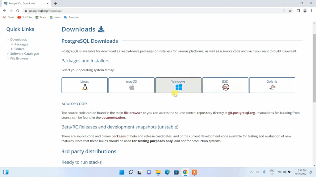Open Source in Quick Links
Screen dimensions: 316x177
(19, 49)
